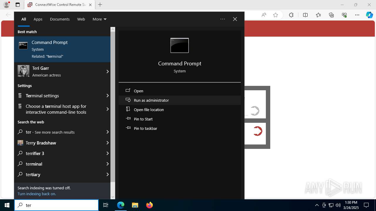The image size is (376, 211).
Task: Open Terminal settings result
Action: tap(62, 96)
